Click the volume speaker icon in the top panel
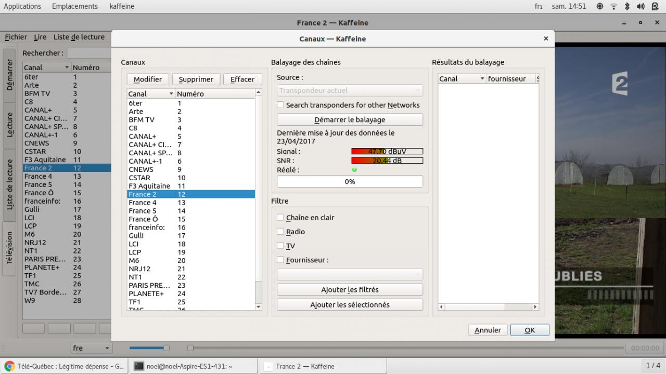The image size is (666, 374). [x=641, y=6]
